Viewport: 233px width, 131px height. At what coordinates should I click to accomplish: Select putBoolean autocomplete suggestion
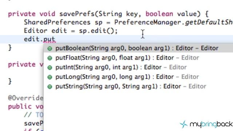pyautogui.click(x=138, y=48)
